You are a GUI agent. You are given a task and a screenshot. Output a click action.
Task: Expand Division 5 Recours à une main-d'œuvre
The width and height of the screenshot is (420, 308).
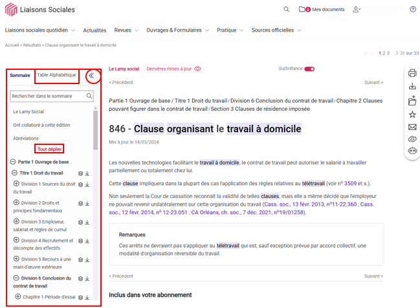[x=16, y=259]
